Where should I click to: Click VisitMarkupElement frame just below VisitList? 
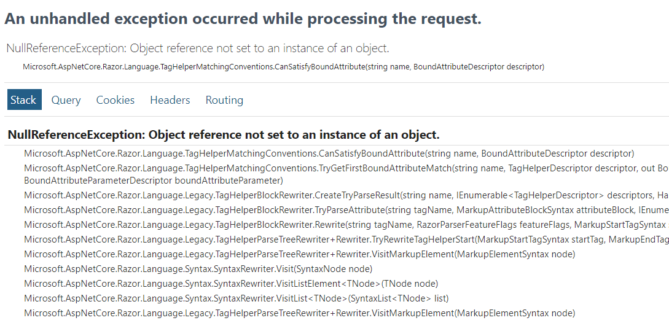pos(299,313)
